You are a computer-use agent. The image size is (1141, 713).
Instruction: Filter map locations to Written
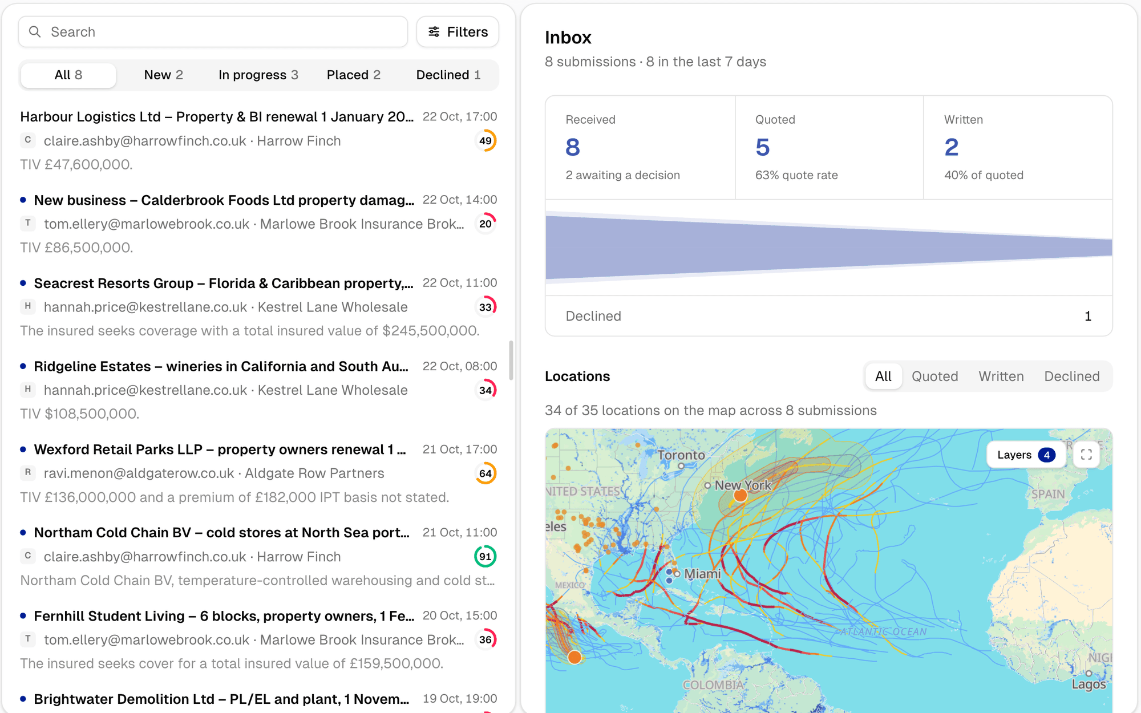1001,376
